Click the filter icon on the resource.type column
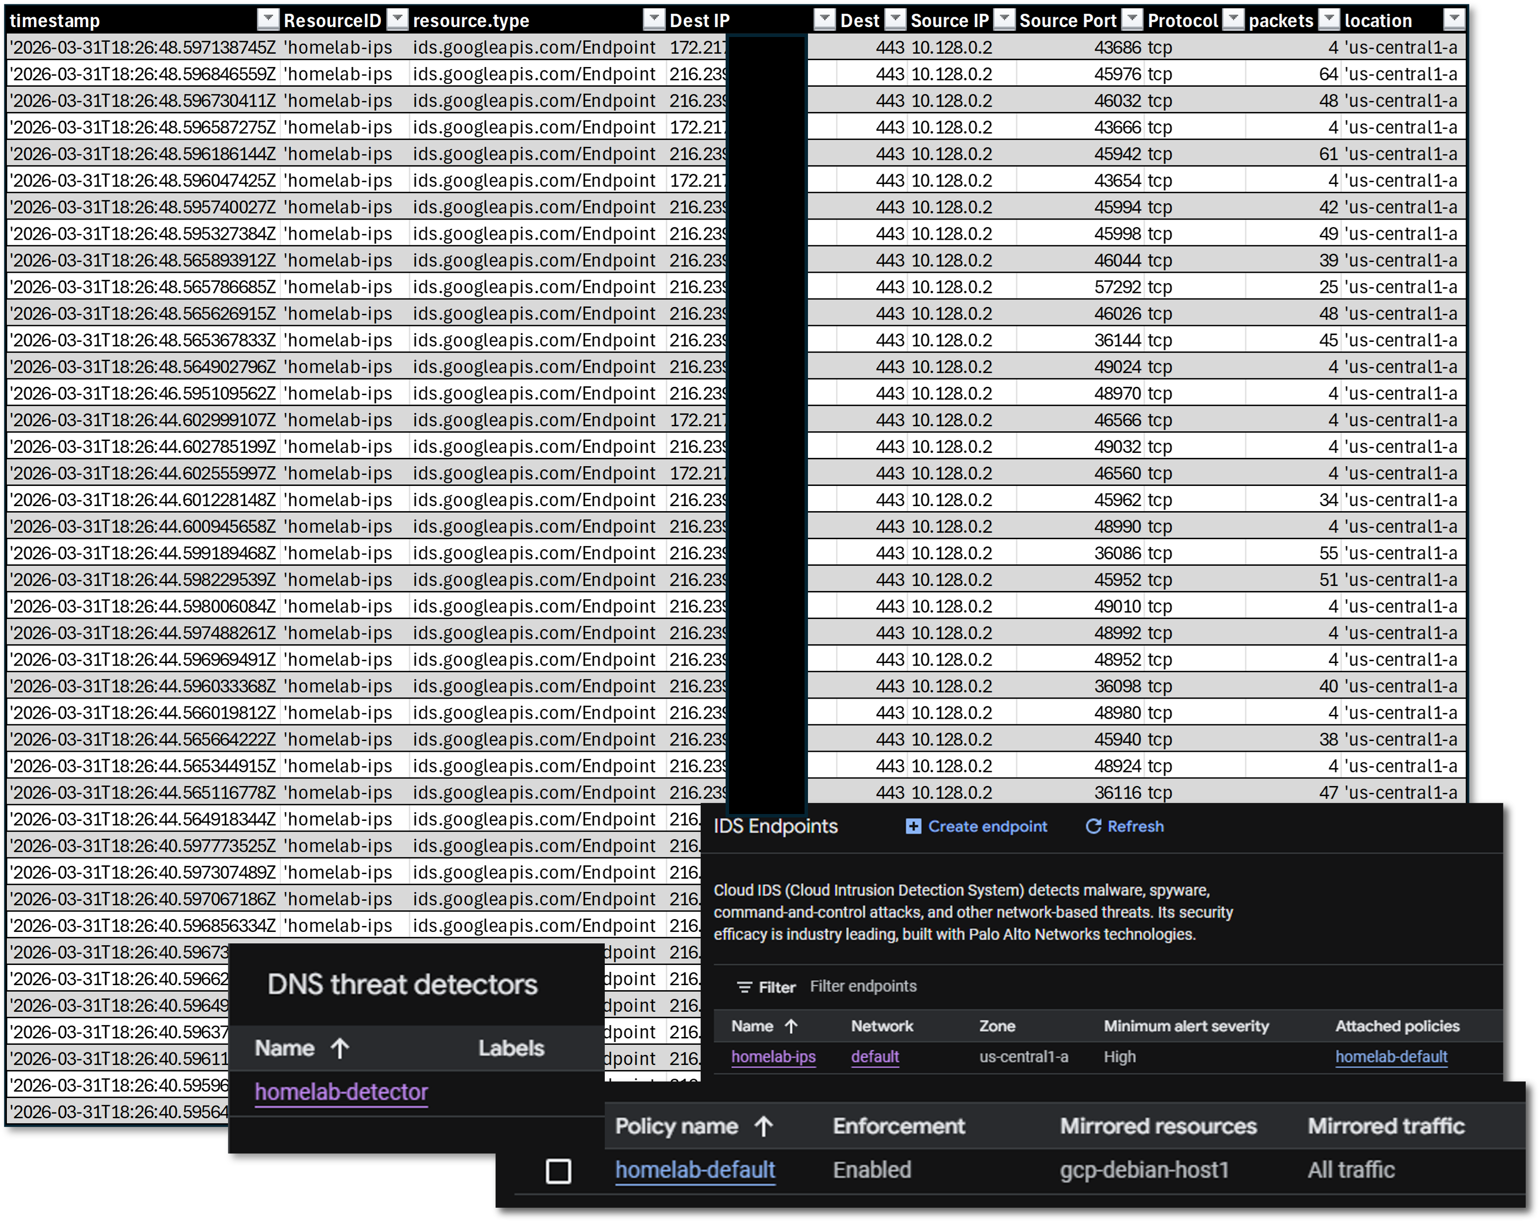Viewport: 1539px width, 1221px height. point(653,20)
